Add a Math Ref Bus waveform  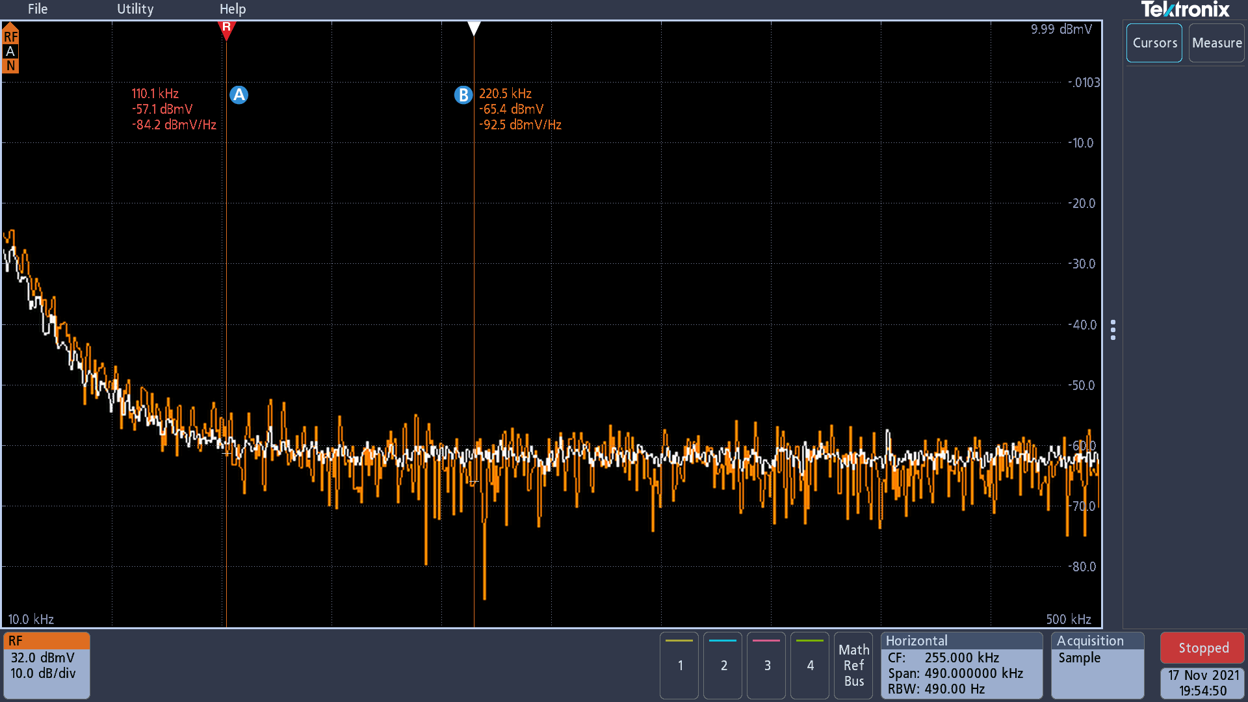click(853, 665)
